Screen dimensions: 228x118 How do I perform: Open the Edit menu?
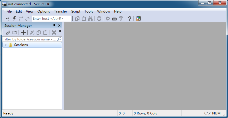(x=19, y=11)
